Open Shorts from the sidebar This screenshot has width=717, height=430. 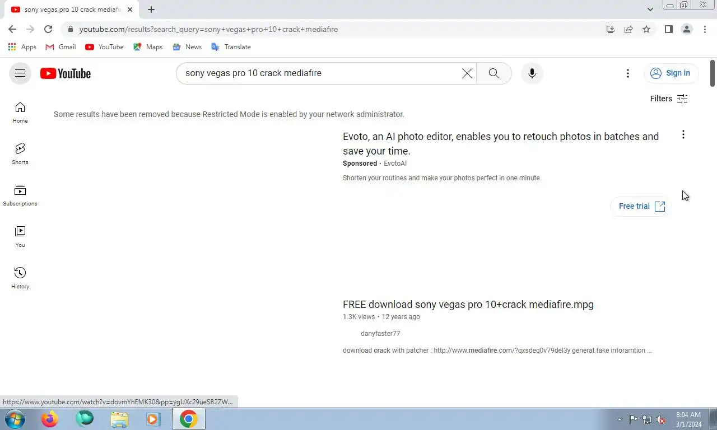[20, 154]
